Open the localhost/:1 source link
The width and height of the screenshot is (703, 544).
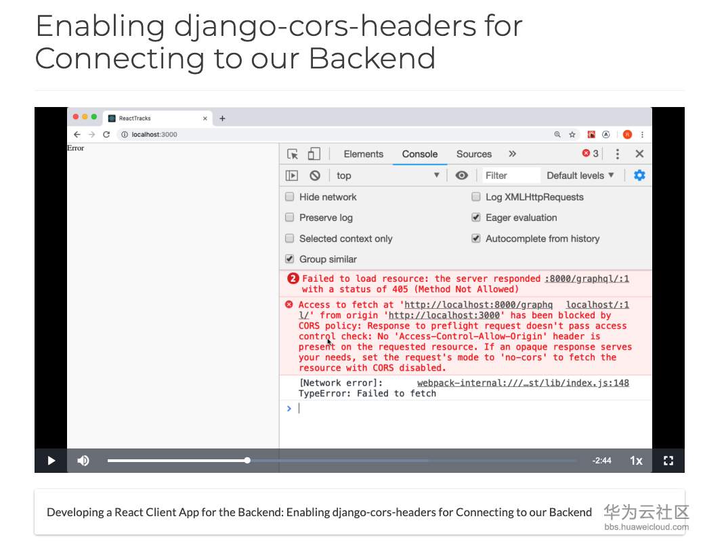pyautogui.click(x=597, y=304)
